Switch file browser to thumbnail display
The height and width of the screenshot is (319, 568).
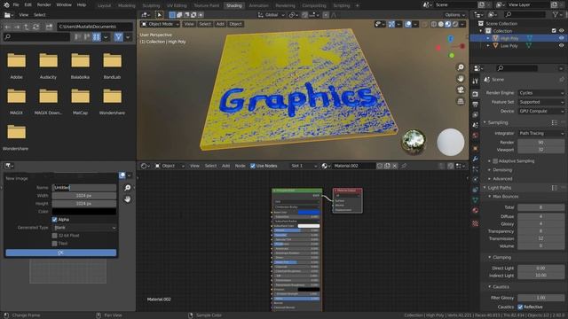coord(96,37)
